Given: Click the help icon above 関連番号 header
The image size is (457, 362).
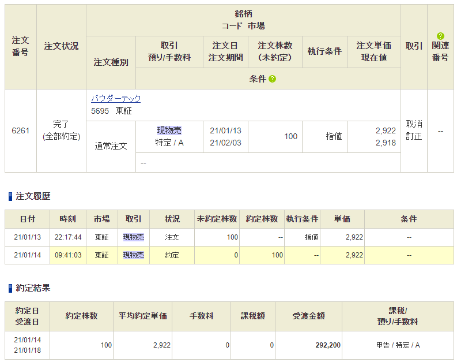Looking at the screenshot, I should (440, 36).
